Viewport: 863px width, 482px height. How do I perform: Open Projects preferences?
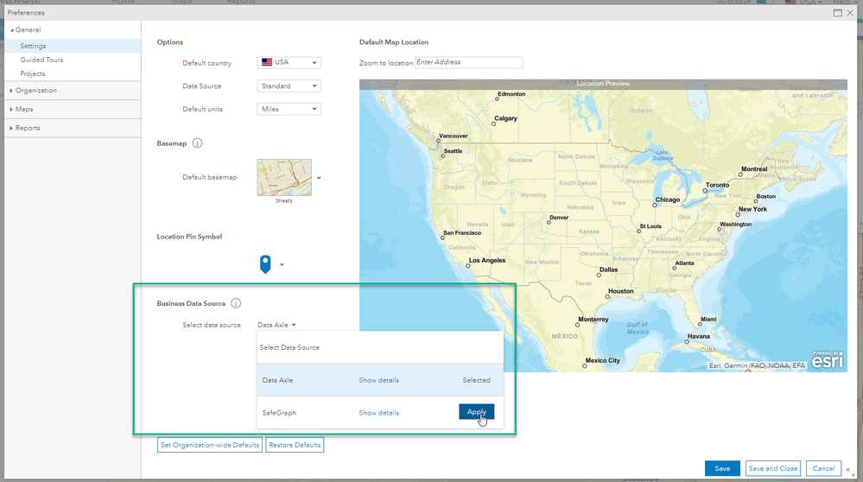click(33, 73)
